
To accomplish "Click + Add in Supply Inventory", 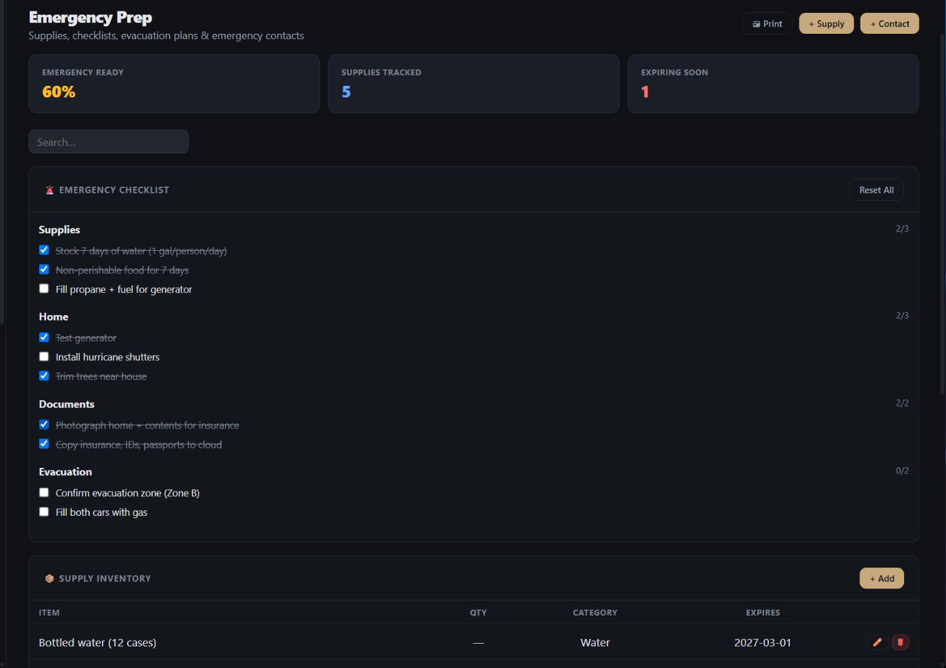I will click(x=882, y=579).
